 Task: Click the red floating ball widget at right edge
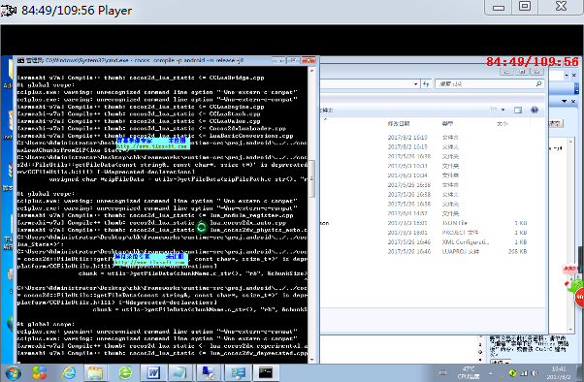pos(580,298)
